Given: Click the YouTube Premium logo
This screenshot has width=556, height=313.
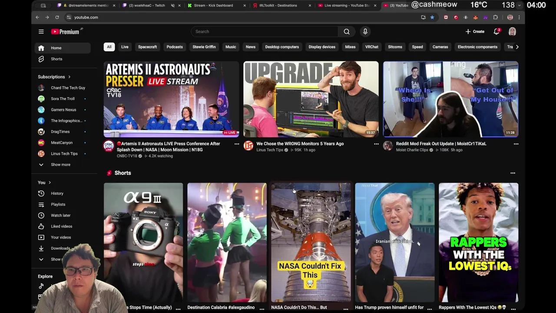Looking at the screenshot, I should 66,31.
